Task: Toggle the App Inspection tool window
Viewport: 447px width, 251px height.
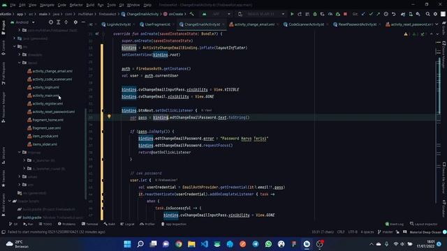Action: pyautogui.click(x=174, y=224)
